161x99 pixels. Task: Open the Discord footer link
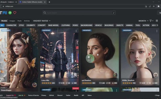point(60,95)
